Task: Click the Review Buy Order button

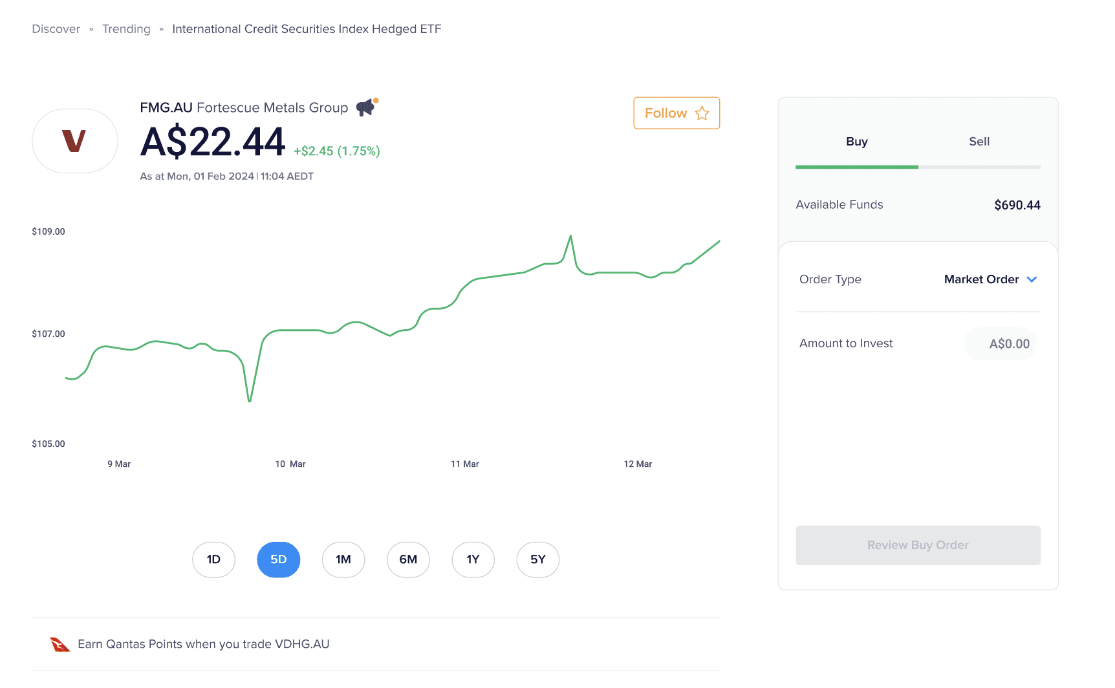Action: [918, 545]
